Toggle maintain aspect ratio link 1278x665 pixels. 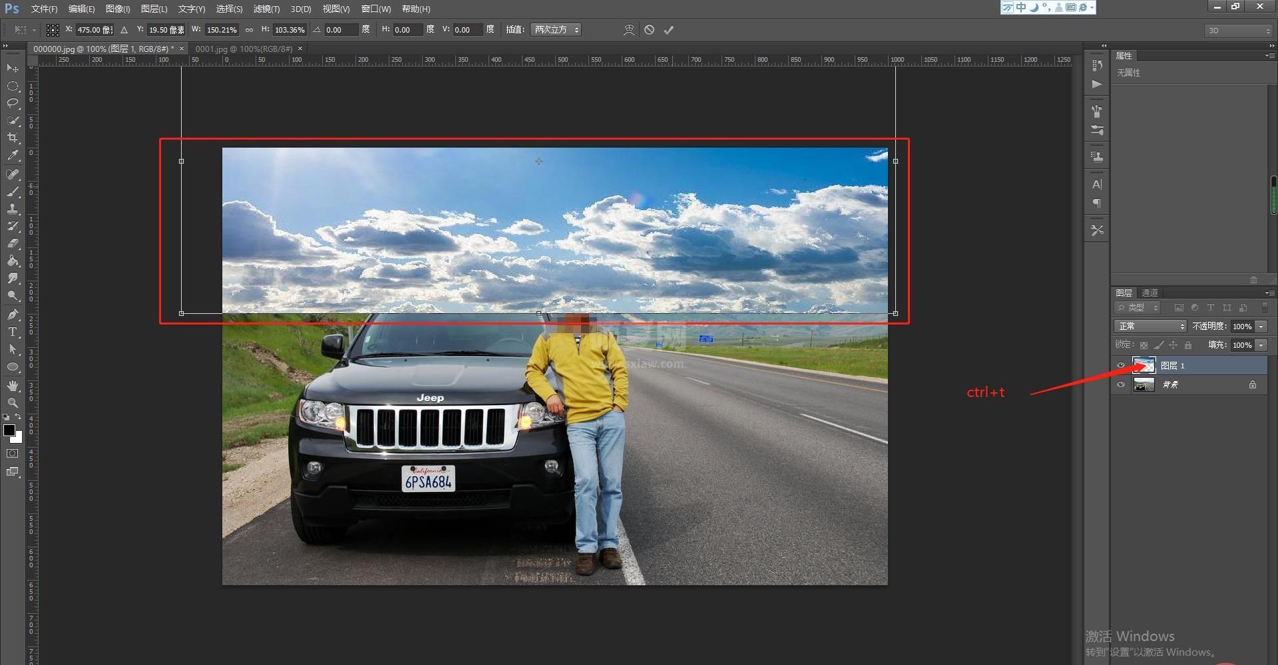[249, 30]
